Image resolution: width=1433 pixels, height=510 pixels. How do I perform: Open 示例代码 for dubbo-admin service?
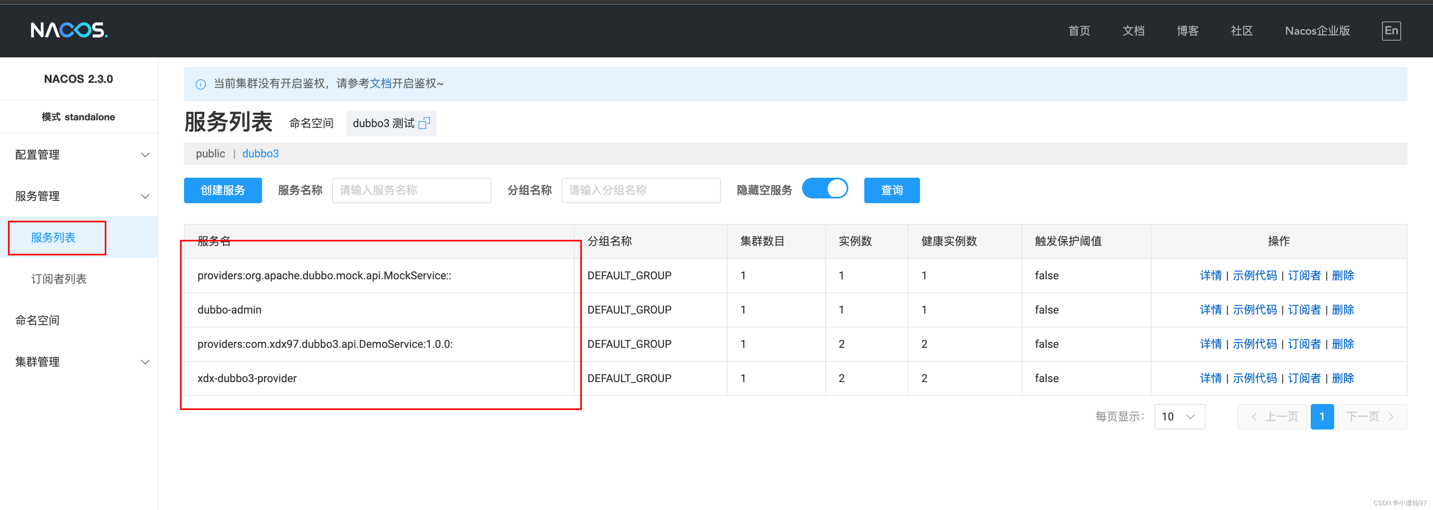(1255, 310)
